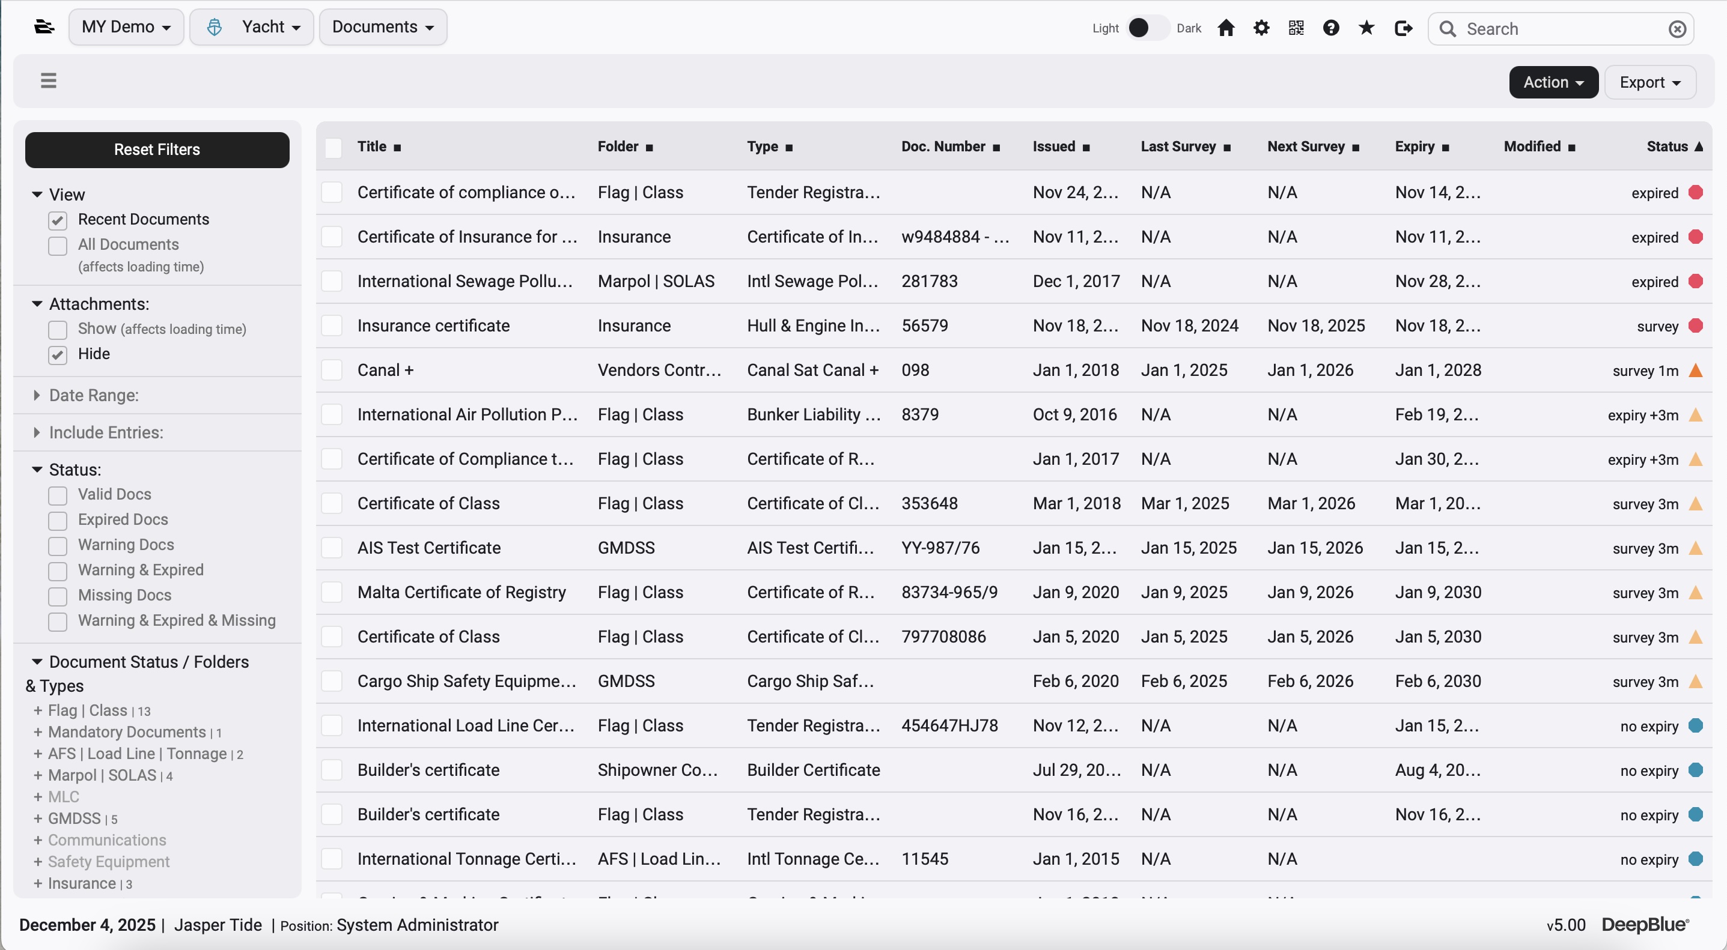Switch the Light/Dark theme toggle
The height and width of the screenshot is (950, 1727).
pos(1147,28)
